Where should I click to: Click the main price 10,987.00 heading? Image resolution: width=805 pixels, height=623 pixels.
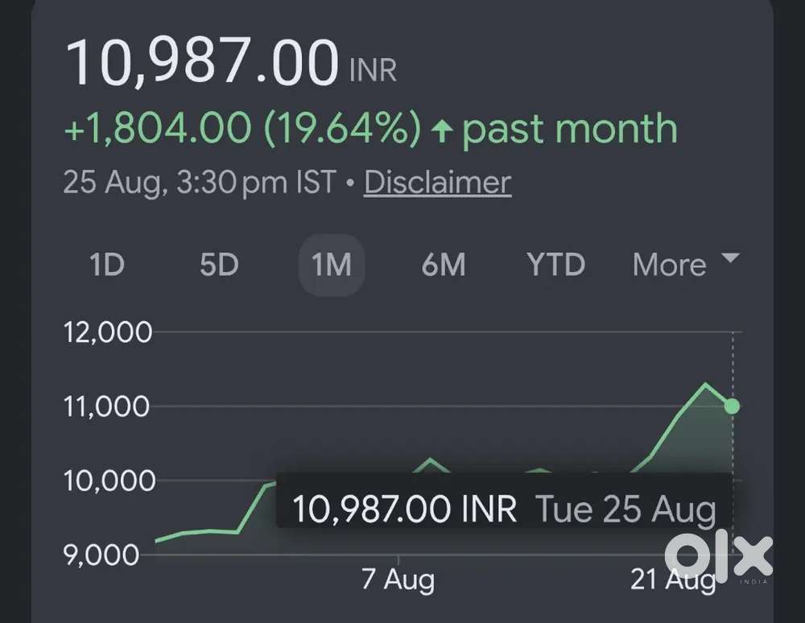[x=202, y=63]
